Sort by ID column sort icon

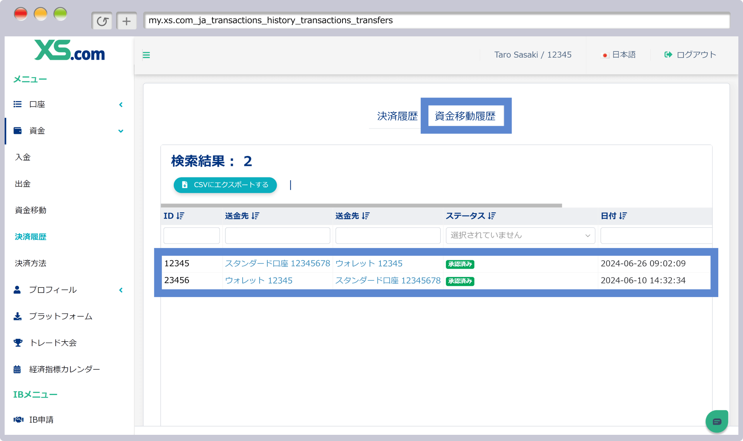(180, 216)
